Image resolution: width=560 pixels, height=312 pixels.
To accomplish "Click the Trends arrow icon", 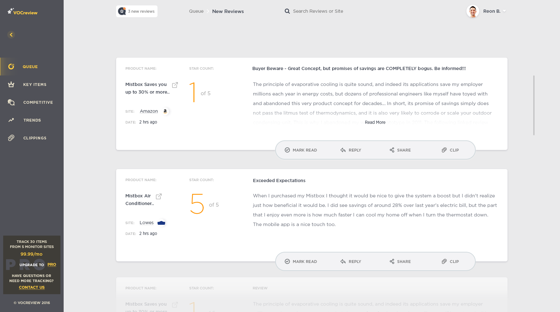I will pyautogui.click(x=11, y=120).
